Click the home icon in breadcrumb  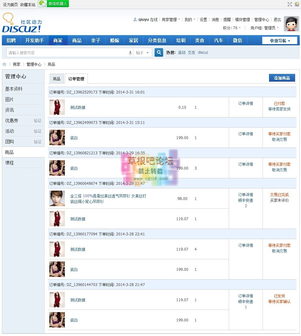(4, 64)
